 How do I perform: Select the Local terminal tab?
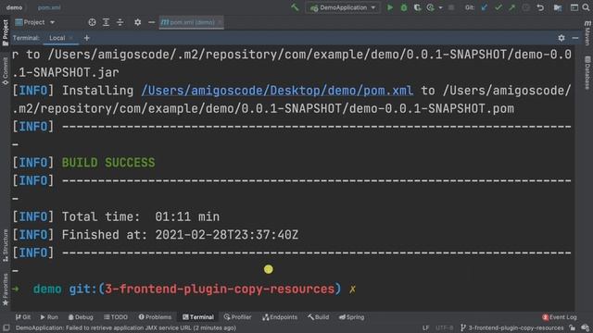pos(57,38)
